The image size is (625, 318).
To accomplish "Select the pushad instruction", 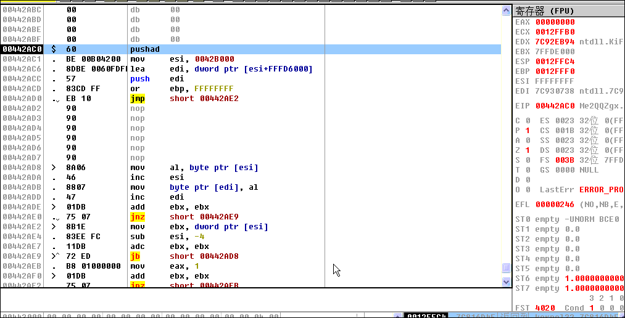I will [145, 49].
